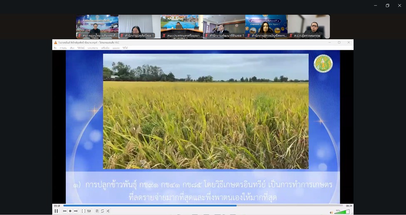Open the วิธีใช้ (Help) menu

125,48
